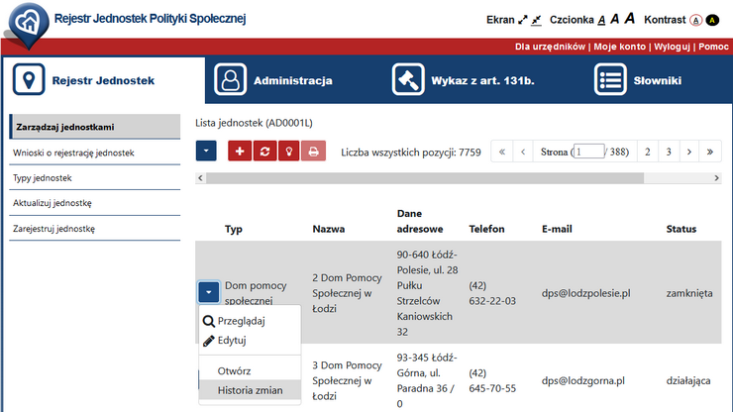Select the largest Czcionka font size
Image resolution: width=733 pixels, height=412 pixels.
629,19
